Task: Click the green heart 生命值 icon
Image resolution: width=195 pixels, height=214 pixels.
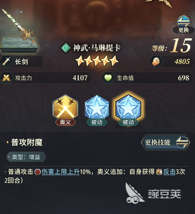Action: (108, 78)
